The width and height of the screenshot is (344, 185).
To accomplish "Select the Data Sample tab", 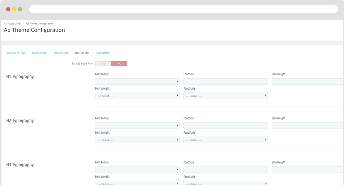I will [x=102, y=53].
